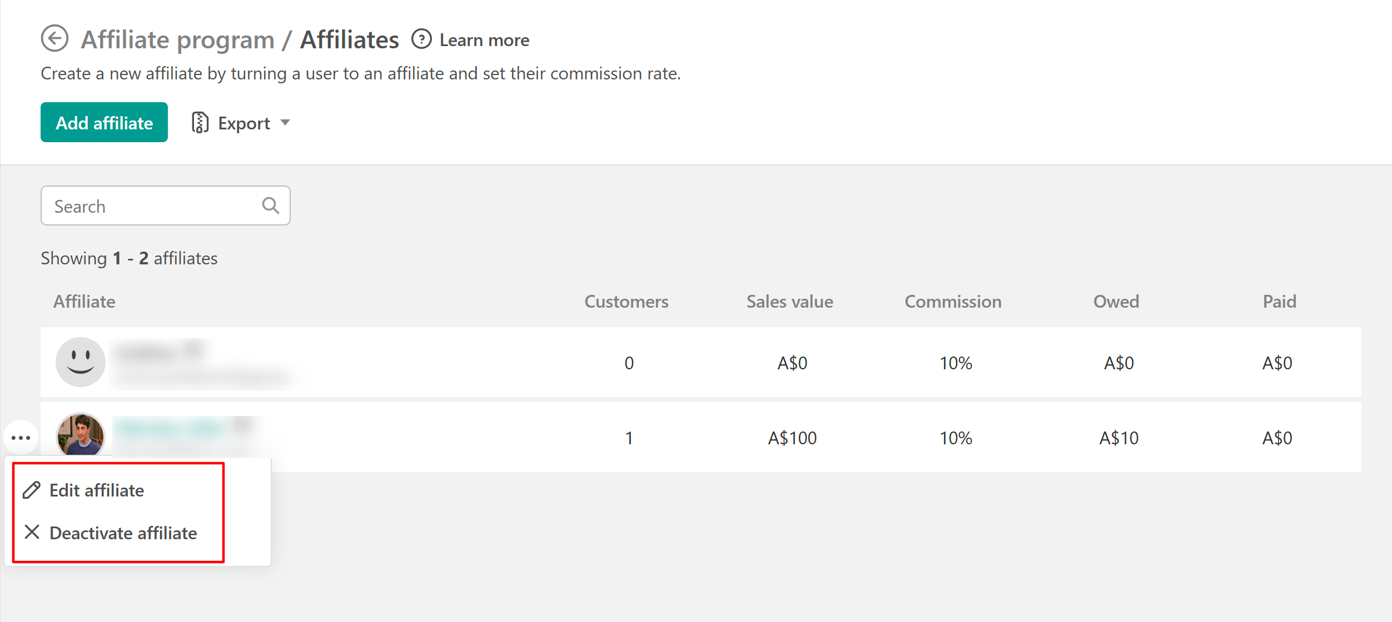Click the smiley face affiliate avatar
The height and width of the screenshot is (622, 1392).
(81, 362)
